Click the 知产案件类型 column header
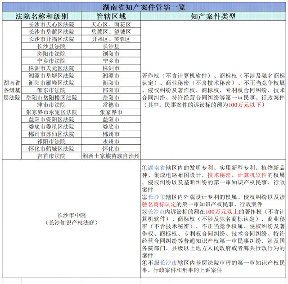Screen dimensions: 288x284 213,16
